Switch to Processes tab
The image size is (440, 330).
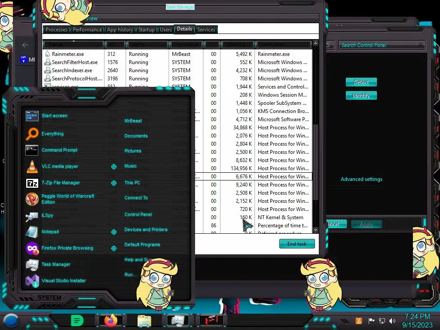click(x=56, y=30)
